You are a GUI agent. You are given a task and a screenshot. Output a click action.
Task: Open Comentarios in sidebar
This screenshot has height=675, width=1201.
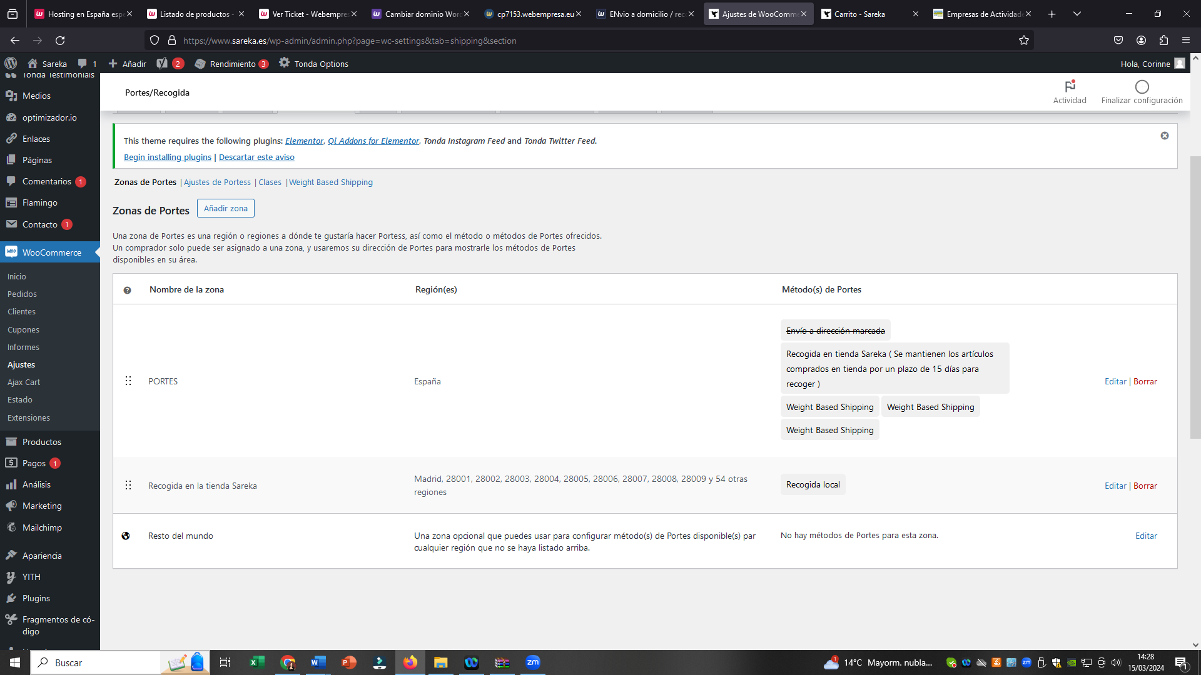point(47,181)
